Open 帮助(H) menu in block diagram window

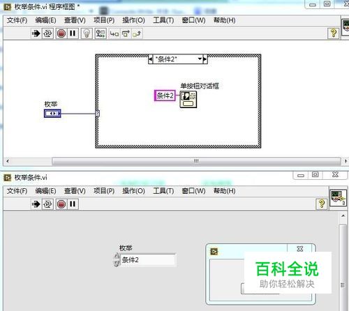tap(224, 20)
